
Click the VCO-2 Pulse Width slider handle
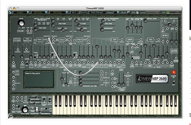coord(63,30)
